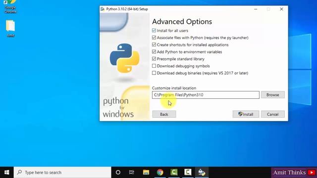
Task: Minimize the Python Setup window
Action: (x=256, y=9)
